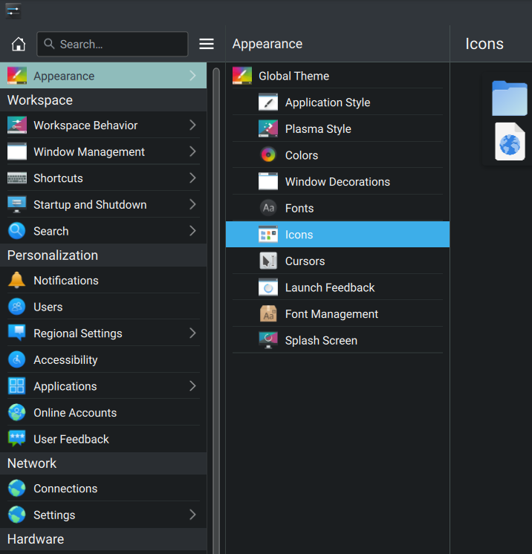The image size is (532, 554).
Task: Go to Cursors settings
Action: point(337,261)
